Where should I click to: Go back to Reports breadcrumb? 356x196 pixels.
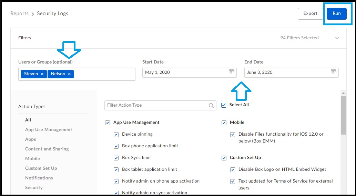tap(20, 14)
